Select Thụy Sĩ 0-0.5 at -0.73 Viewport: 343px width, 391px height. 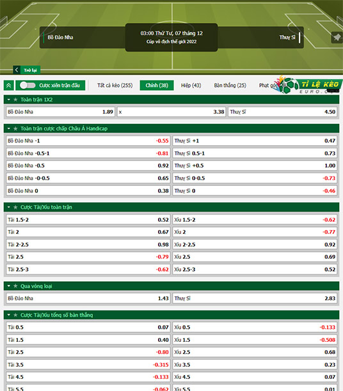(255, 178)
